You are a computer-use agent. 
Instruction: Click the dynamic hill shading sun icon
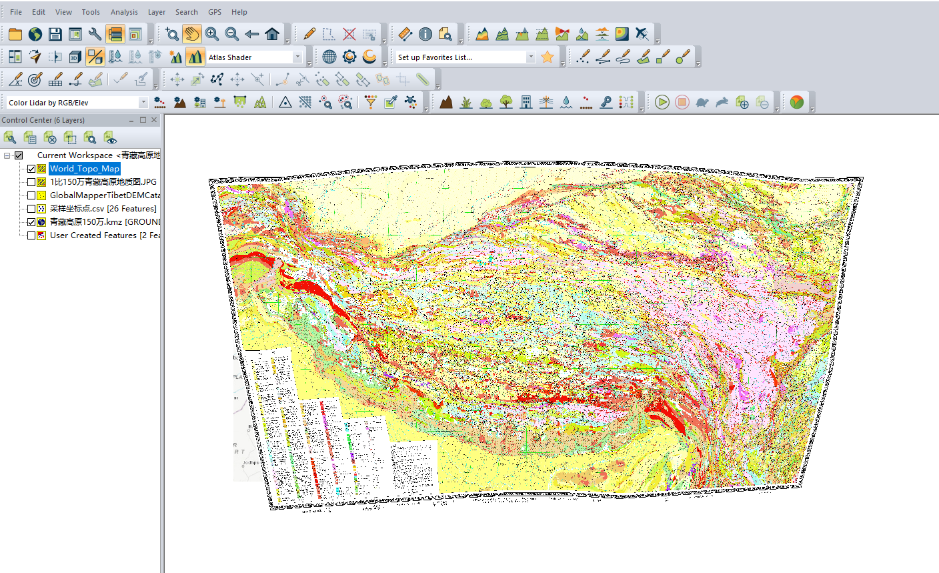175,57
